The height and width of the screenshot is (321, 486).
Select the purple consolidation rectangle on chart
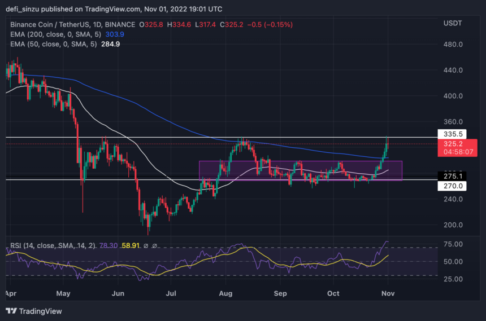[x=300, y=170]
